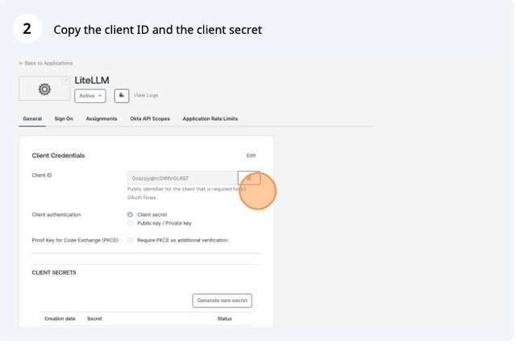Click the Back to Applications link
516x344 pixels.
48,63
